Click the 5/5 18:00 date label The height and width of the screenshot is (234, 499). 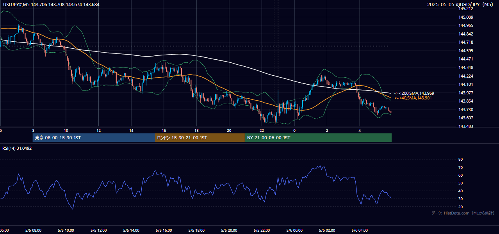[x=196, y=230]
